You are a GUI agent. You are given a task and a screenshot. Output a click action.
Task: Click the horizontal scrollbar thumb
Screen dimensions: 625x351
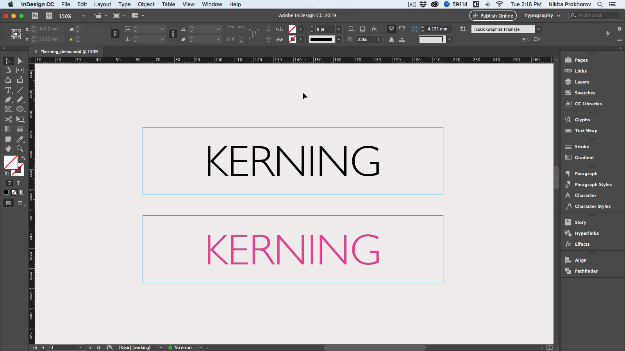[374, 347]
